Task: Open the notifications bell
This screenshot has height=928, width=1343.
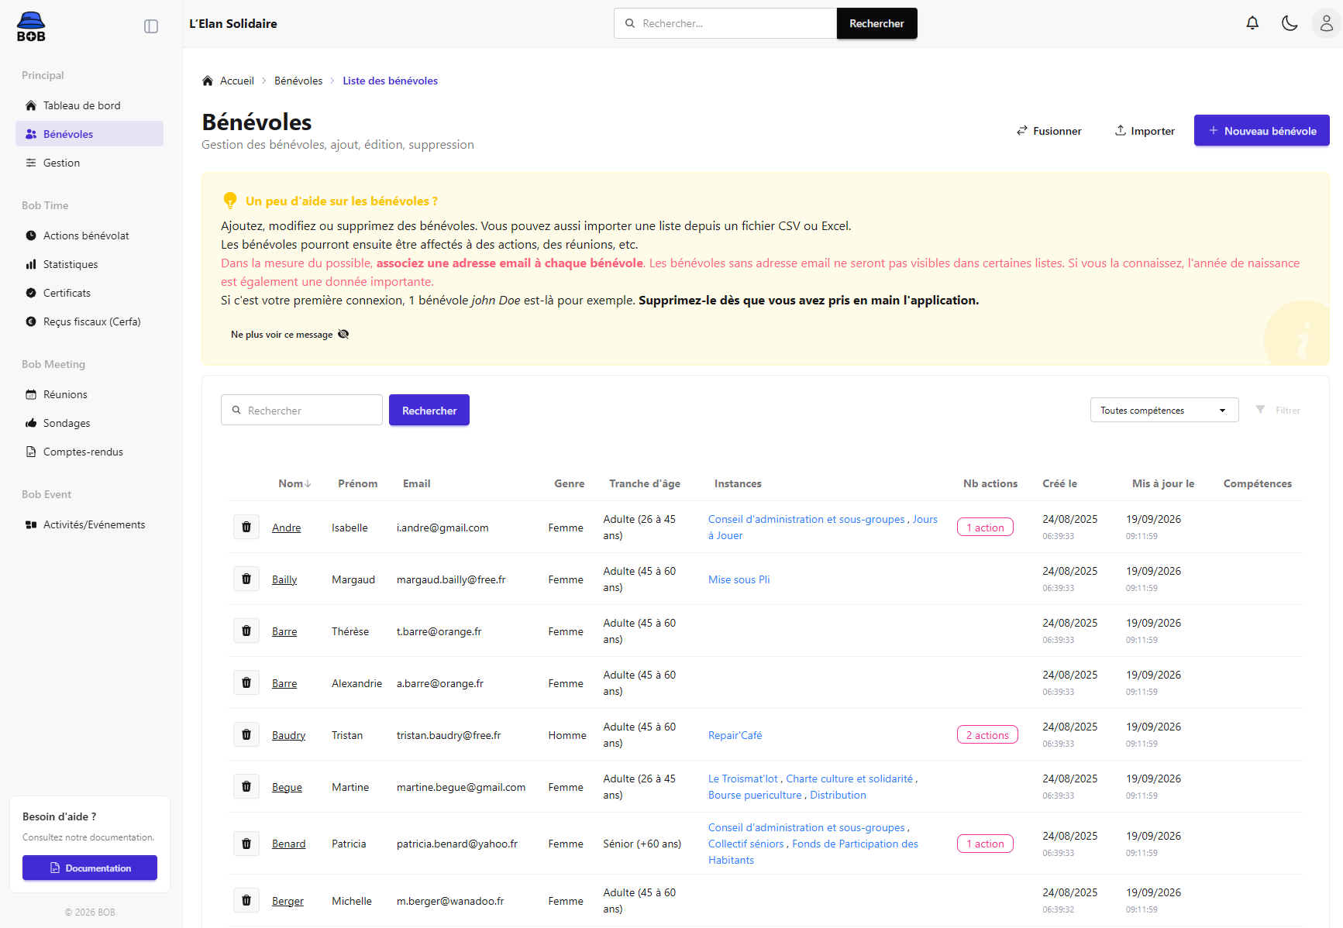Action: point(1252,23)
